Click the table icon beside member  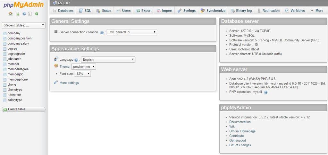coord(4,64)
